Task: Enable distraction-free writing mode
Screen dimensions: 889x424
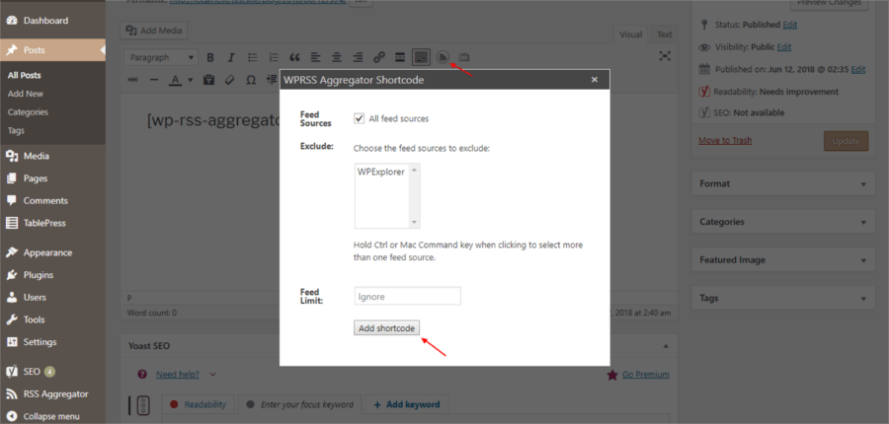Action: [665, 56]
